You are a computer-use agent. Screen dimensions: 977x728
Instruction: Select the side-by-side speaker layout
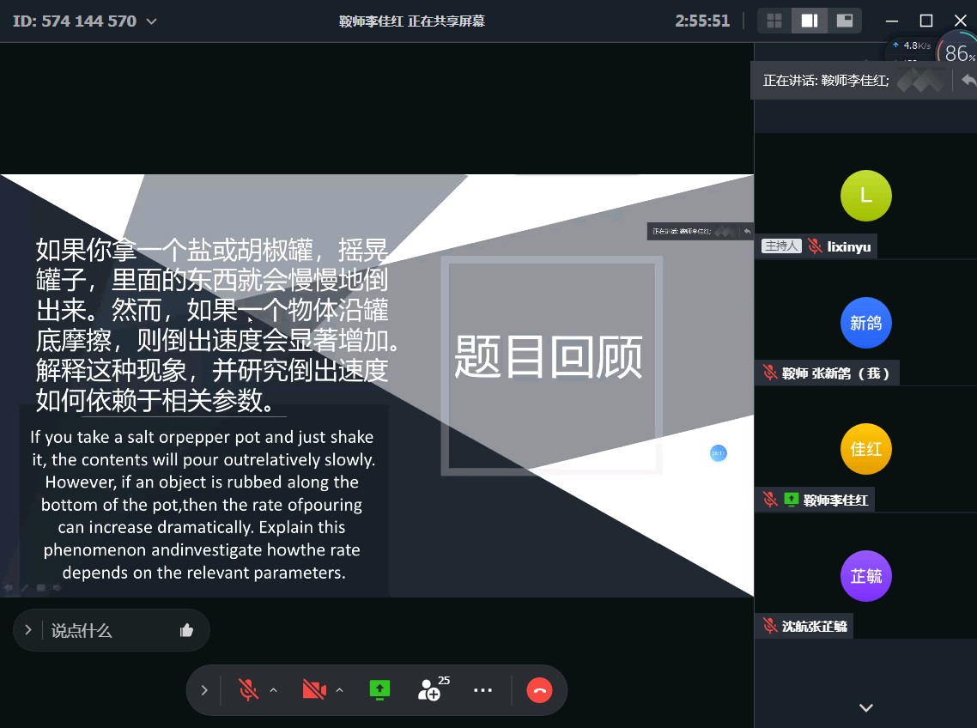[809, 21]
